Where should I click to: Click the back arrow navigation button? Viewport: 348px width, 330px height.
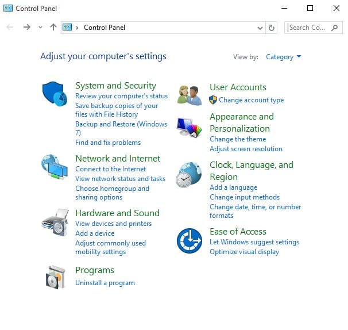click(x=10, y=28)
